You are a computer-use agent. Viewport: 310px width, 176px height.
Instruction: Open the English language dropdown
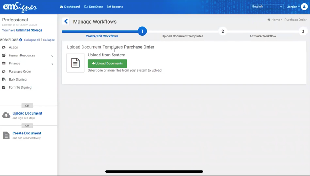coord(267,7)
